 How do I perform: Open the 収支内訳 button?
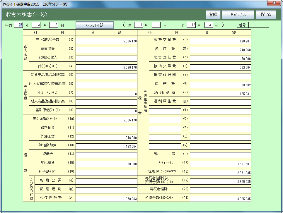(95, 25)
